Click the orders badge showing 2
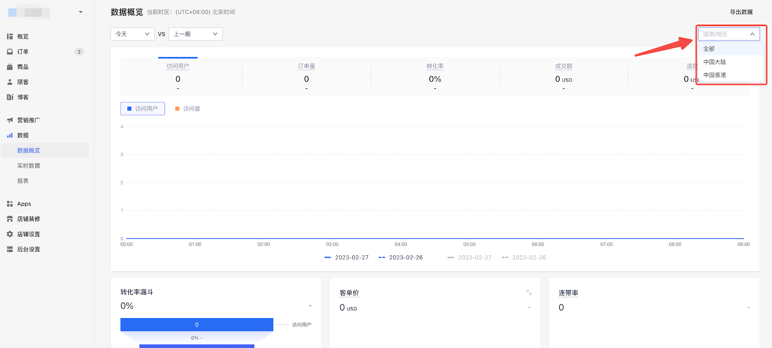 pyautogui.click(x=79, y=52)
